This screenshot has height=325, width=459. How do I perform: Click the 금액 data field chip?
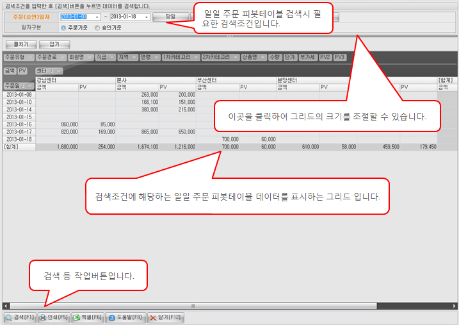(10, 71)
